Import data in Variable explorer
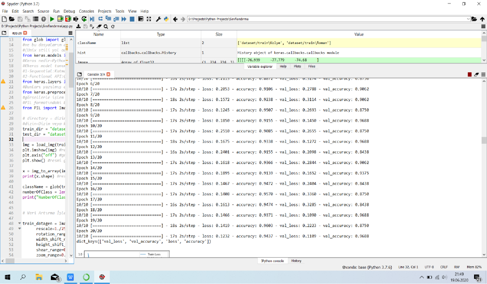This screenshot has width=487, height=284. click(79, 27)
